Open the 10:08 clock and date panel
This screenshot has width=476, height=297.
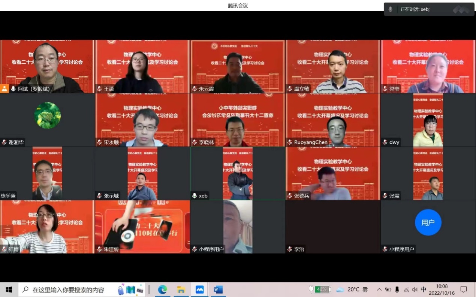(442, 290)
